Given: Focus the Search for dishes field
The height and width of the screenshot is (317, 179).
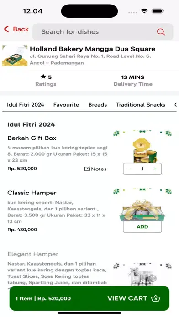Looking at the screenshot, I should tap(103, 32).
